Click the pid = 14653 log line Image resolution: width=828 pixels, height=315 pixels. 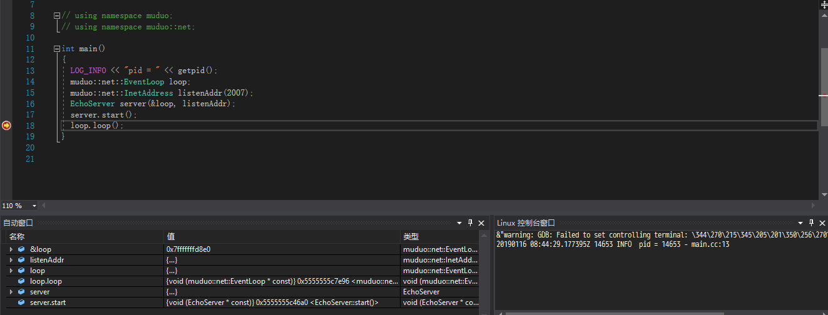[613, 244]
